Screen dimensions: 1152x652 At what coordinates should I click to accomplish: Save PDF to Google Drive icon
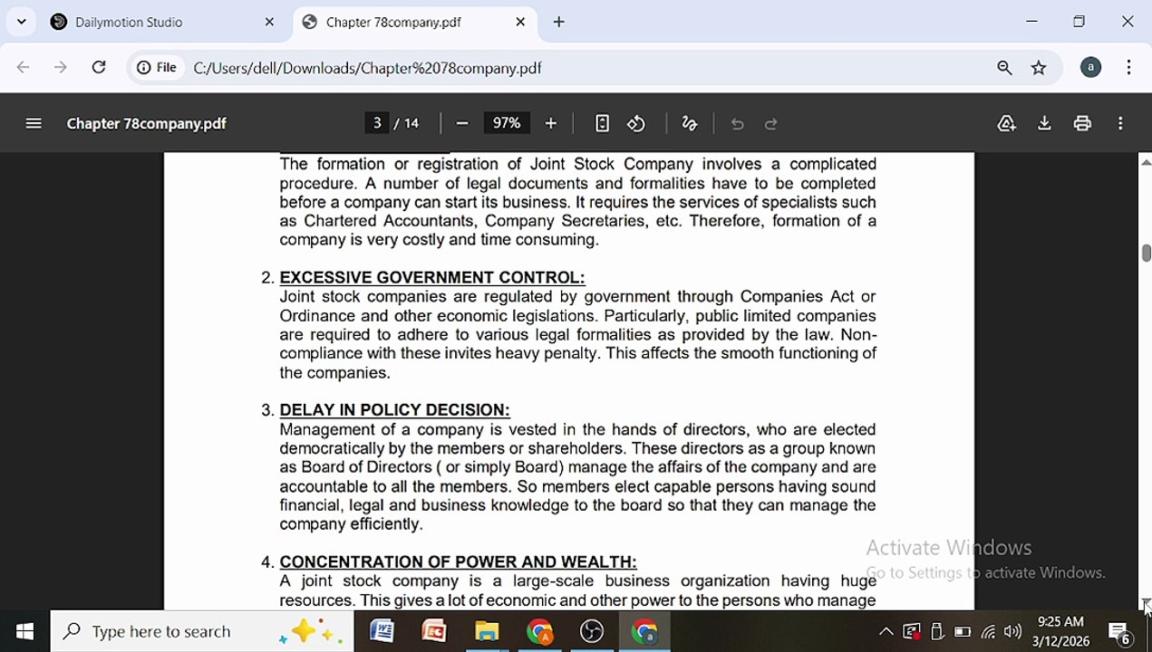point(1006,123)
